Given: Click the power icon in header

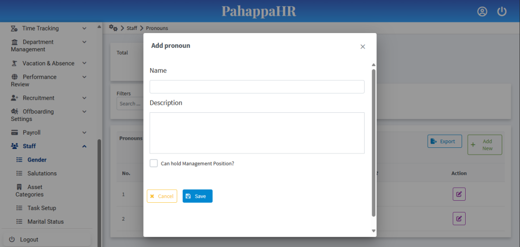Looking at the screenshot, I should pos(502,12).
